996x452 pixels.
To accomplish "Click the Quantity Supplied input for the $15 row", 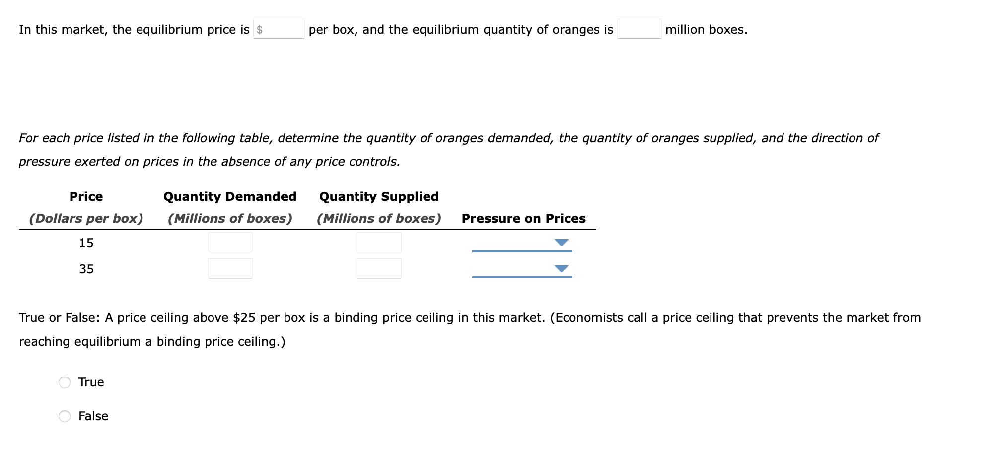I will (x=379, y=243).
